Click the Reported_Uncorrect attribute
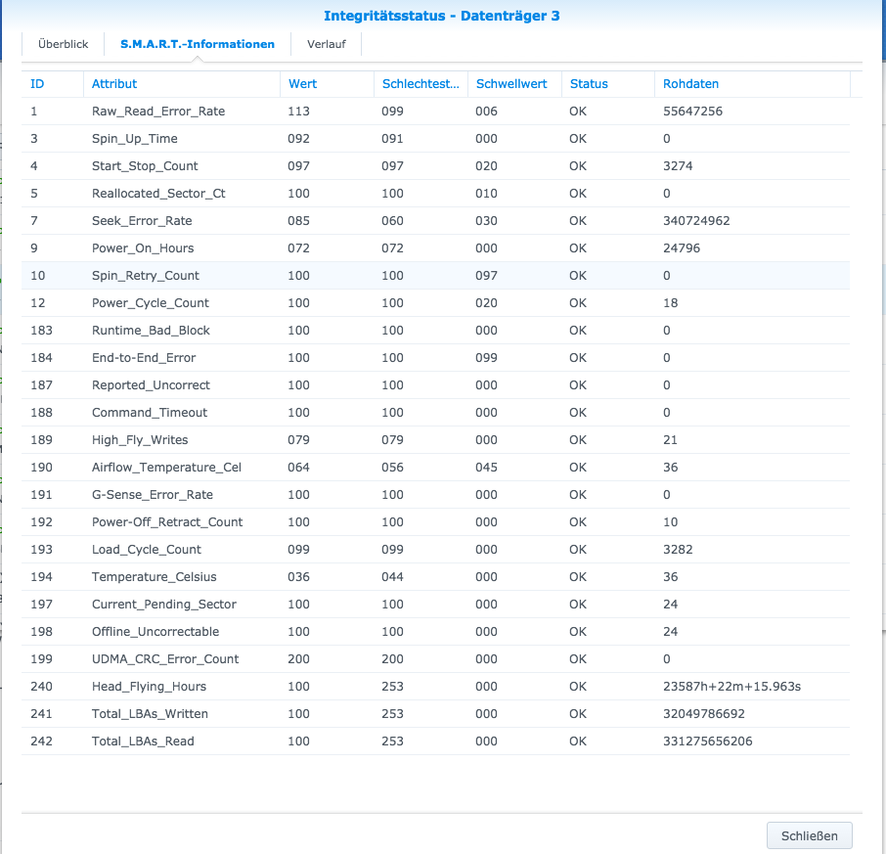Viewport: 886px width, 854px height. point(151,385)
